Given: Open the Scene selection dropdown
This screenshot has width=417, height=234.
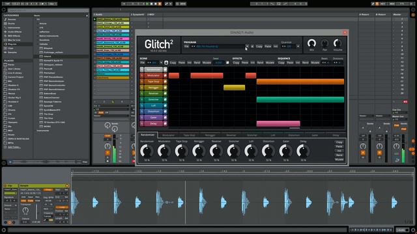Looking at the screenshot, I should [161, 62].
